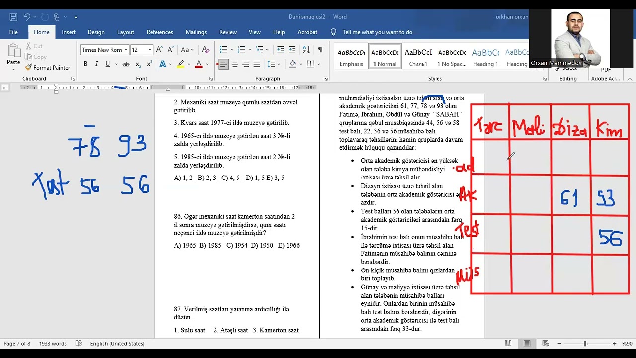Shrink the font size
Image resolution: width=636 pixels, height=358 pixels.
coord(170,50)
